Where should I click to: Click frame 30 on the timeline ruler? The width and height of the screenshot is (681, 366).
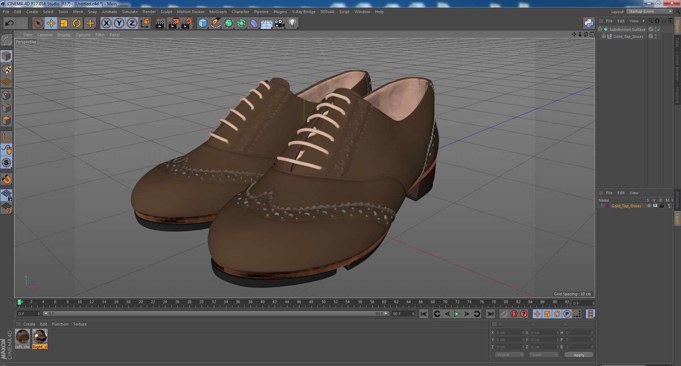(x=201, y=302)
